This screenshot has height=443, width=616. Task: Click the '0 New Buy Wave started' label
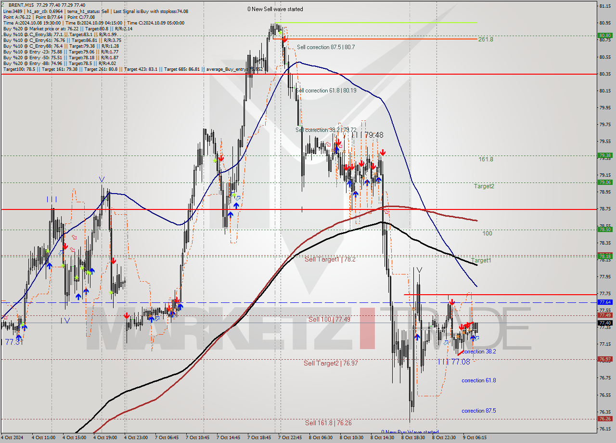point(410,432)
